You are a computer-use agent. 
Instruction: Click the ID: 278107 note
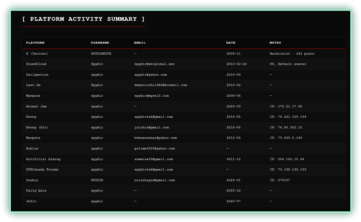pyautogui.click(x=280, y=180)
